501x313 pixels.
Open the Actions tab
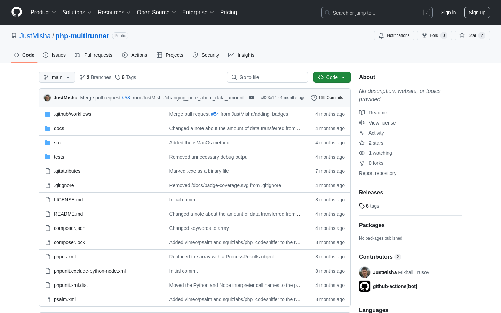pos(135,55)
